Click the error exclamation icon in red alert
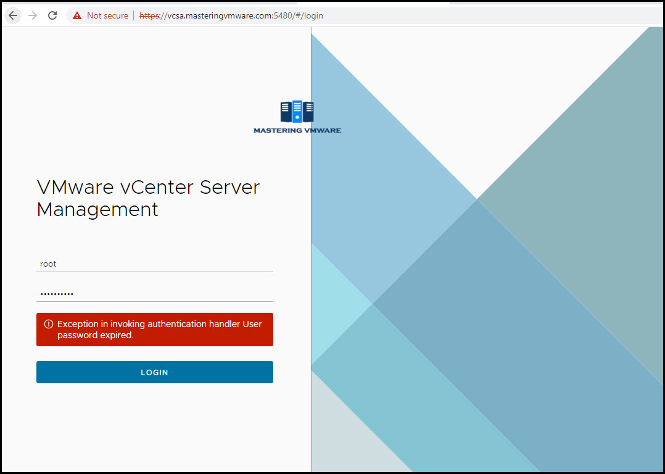The image size is (665, 474). click(49, 324)
